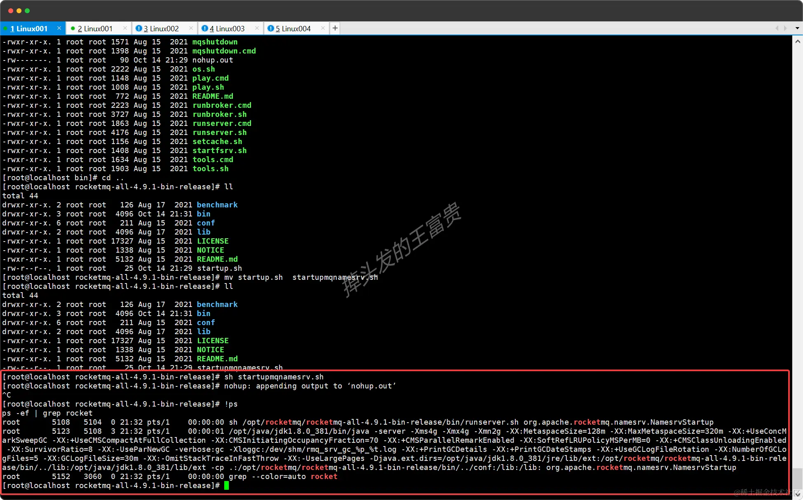
Task: Click the green status dot on the 2 Linux001 tab
Action: coord(73,28)
